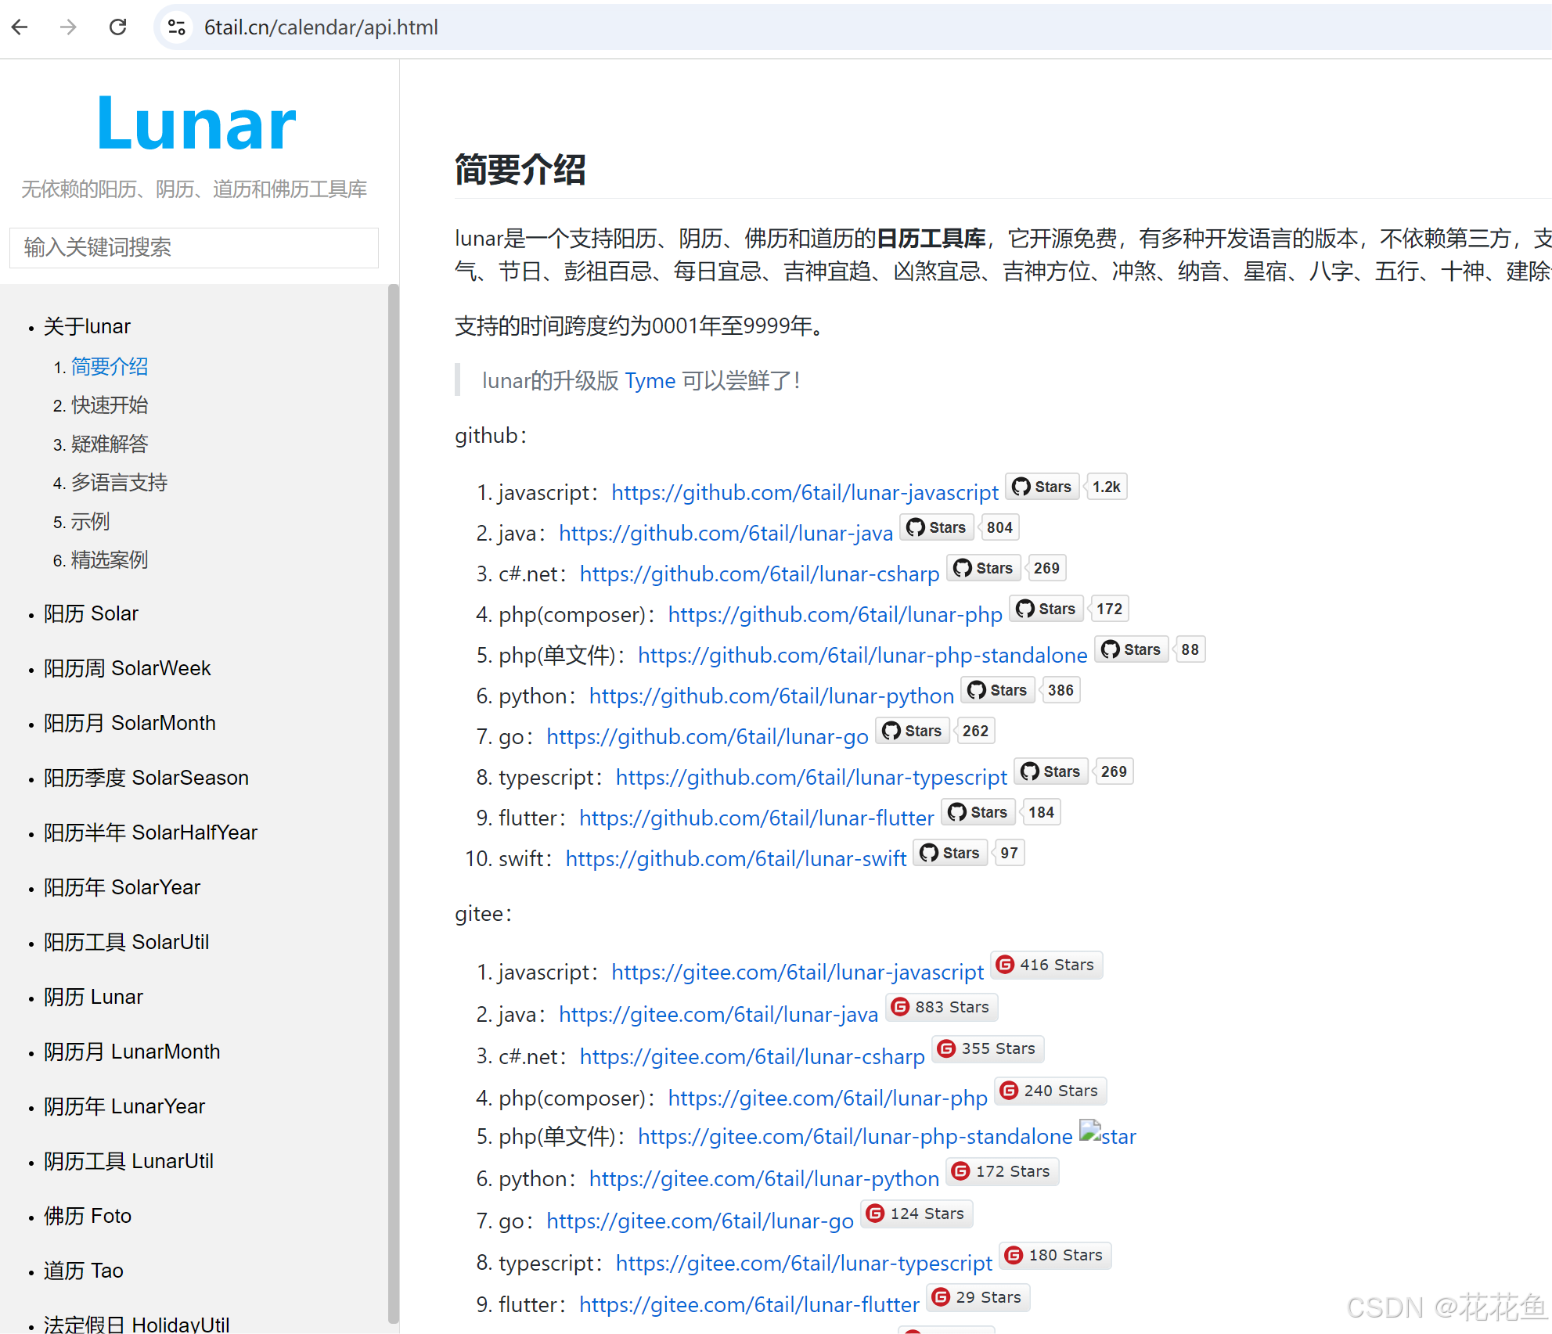Click GitHub Stars badge for lunar-swift
This screenshot has width=1552, height=1334.
tap(950, 853)
